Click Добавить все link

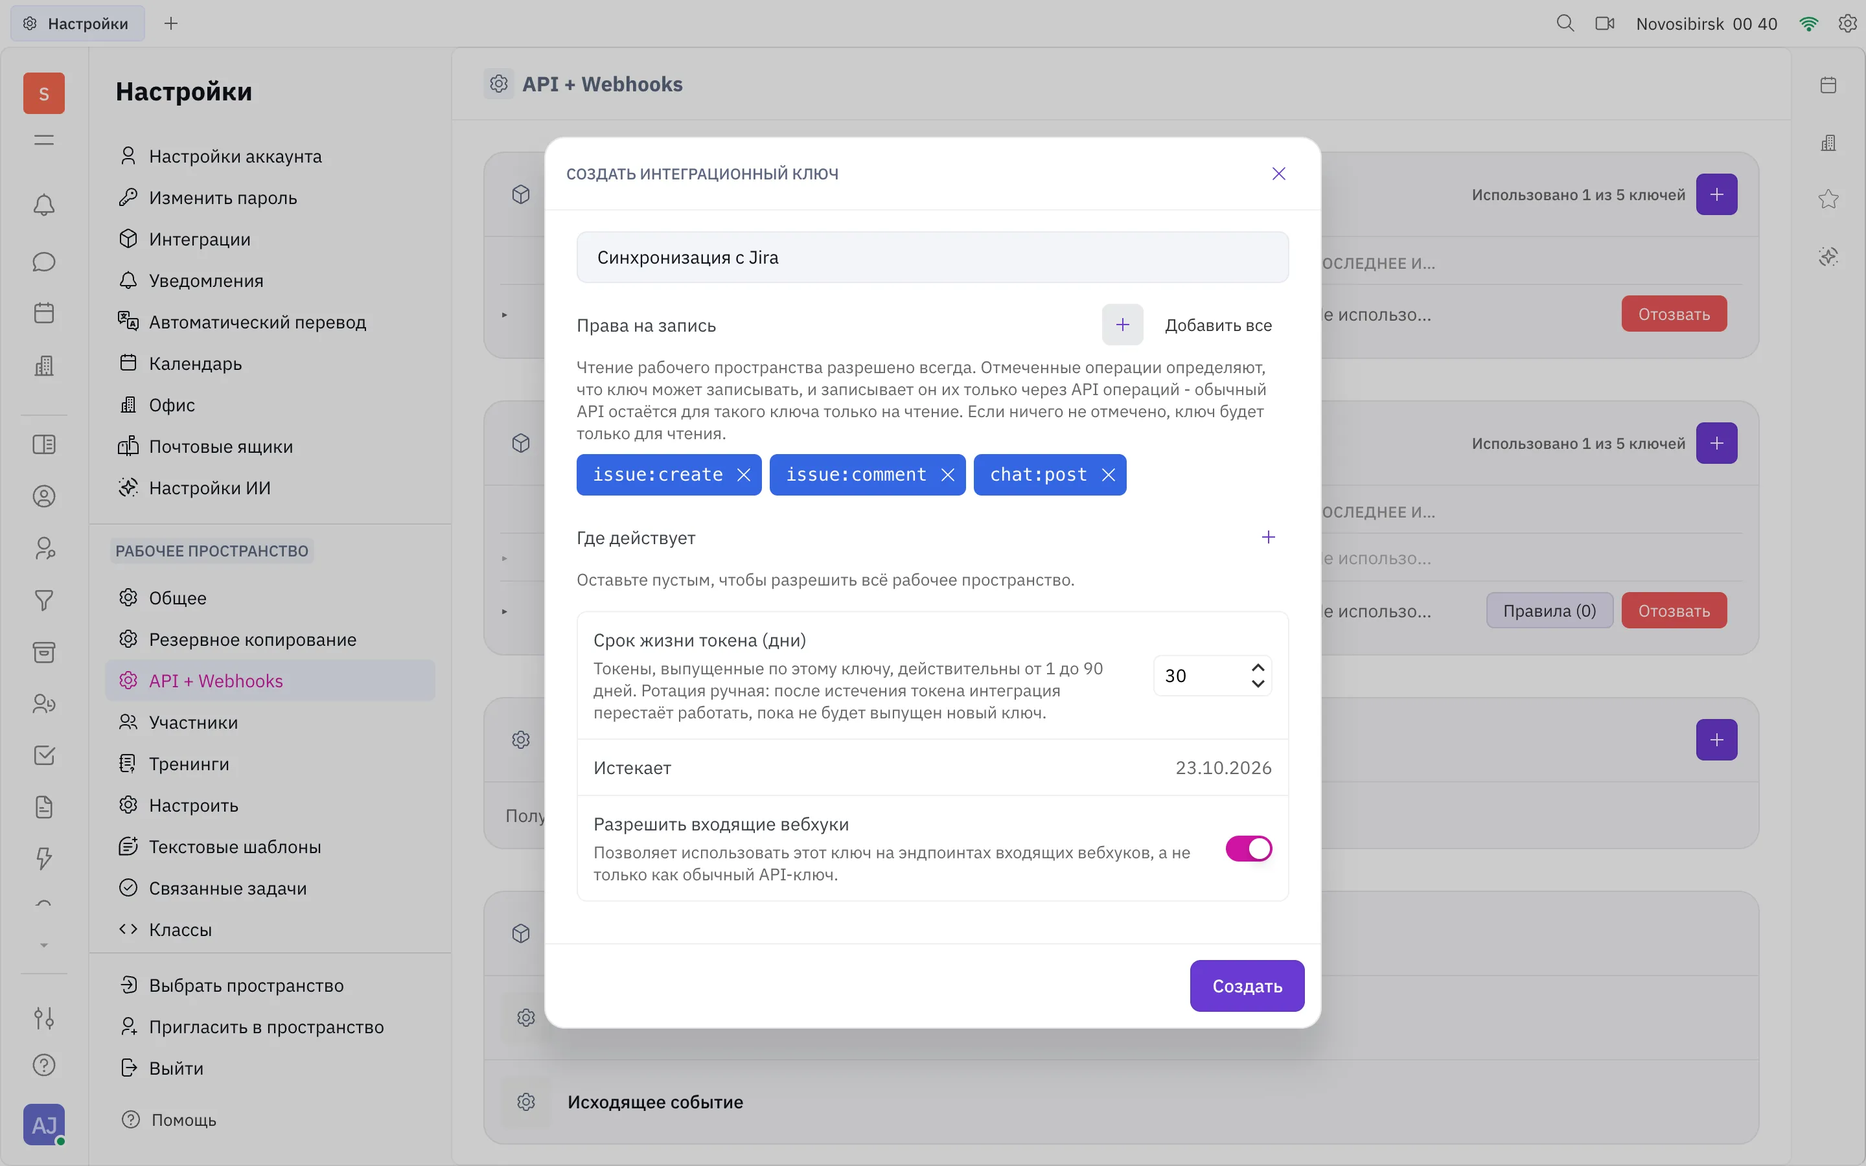1218,325
